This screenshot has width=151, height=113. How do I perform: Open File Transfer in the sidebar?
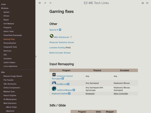pyautogui.click(x=8, y=80)
